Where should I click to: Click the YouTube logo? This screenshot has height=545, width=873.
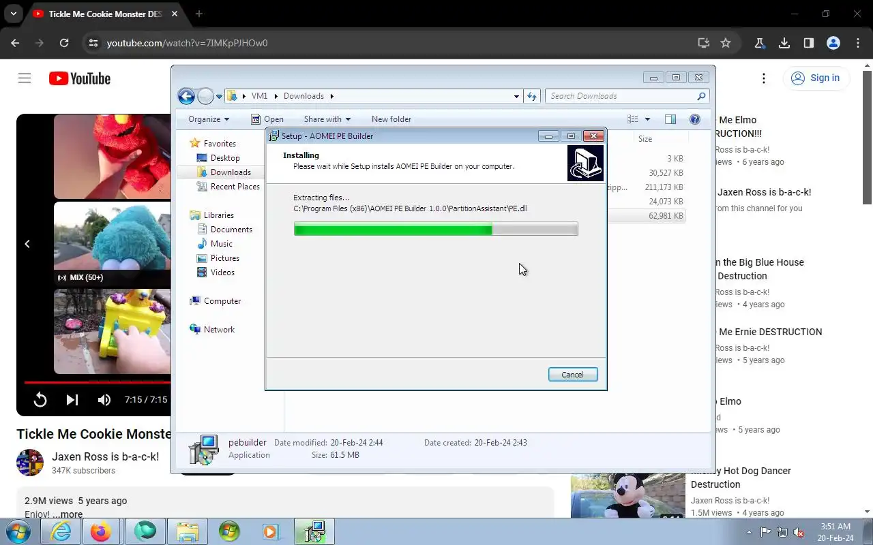coord(80,78)
